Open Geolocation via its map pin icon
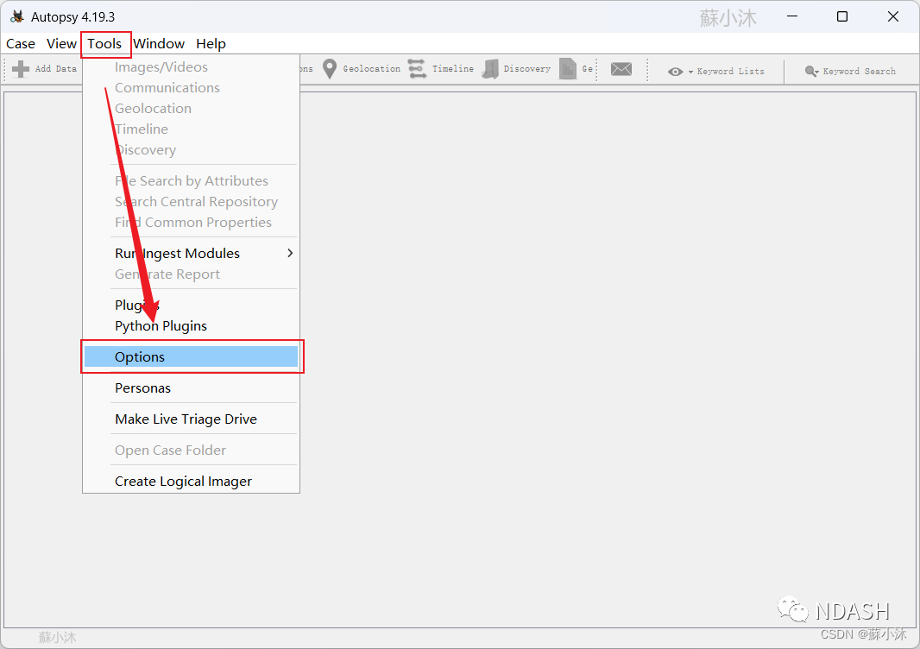Image resolution: width=920 pixels, height=649 pixels. [x=330, y=69]
